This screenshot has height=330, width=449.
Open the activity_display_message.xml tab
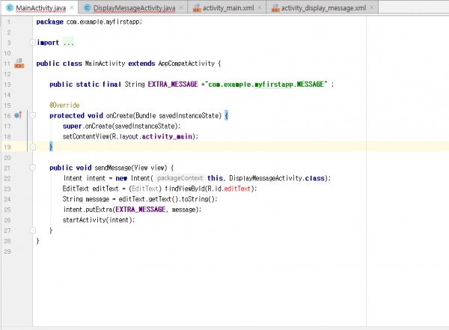(323, 8)
